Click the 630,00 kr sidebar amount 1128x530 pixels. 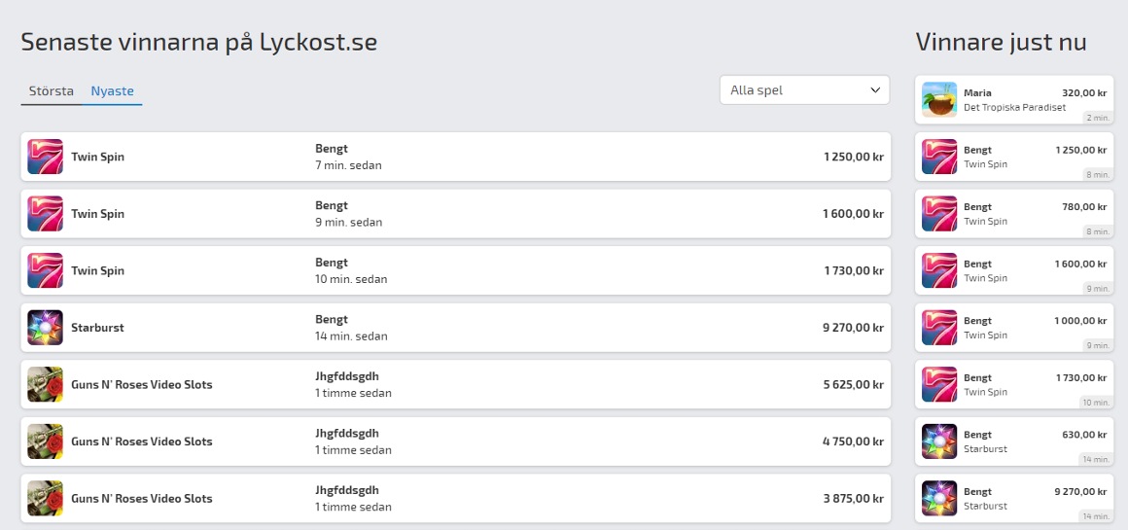1084,435
